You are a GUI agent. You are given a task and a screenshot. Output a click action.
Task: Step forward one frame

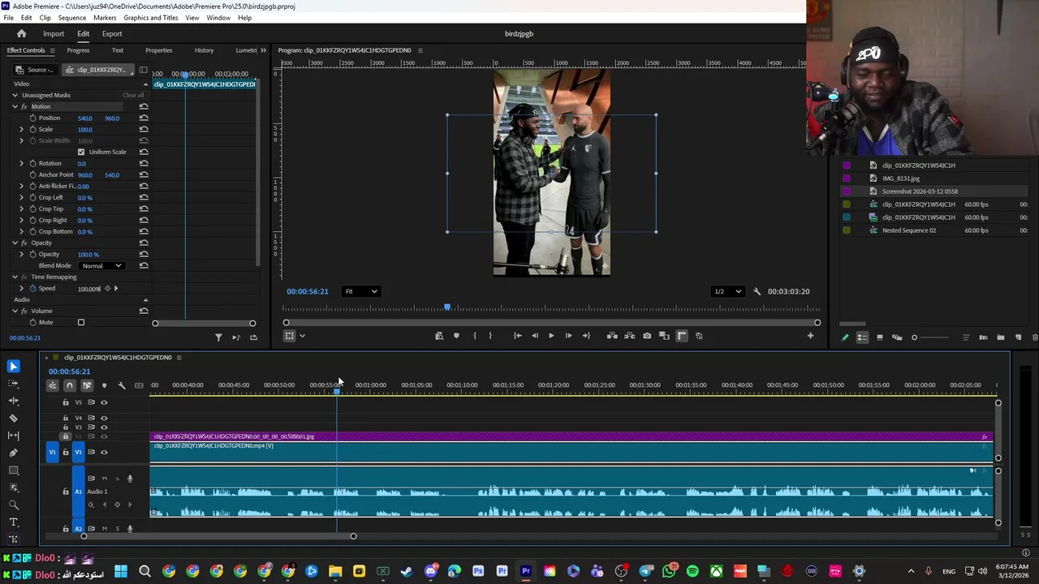pos(568,336)
